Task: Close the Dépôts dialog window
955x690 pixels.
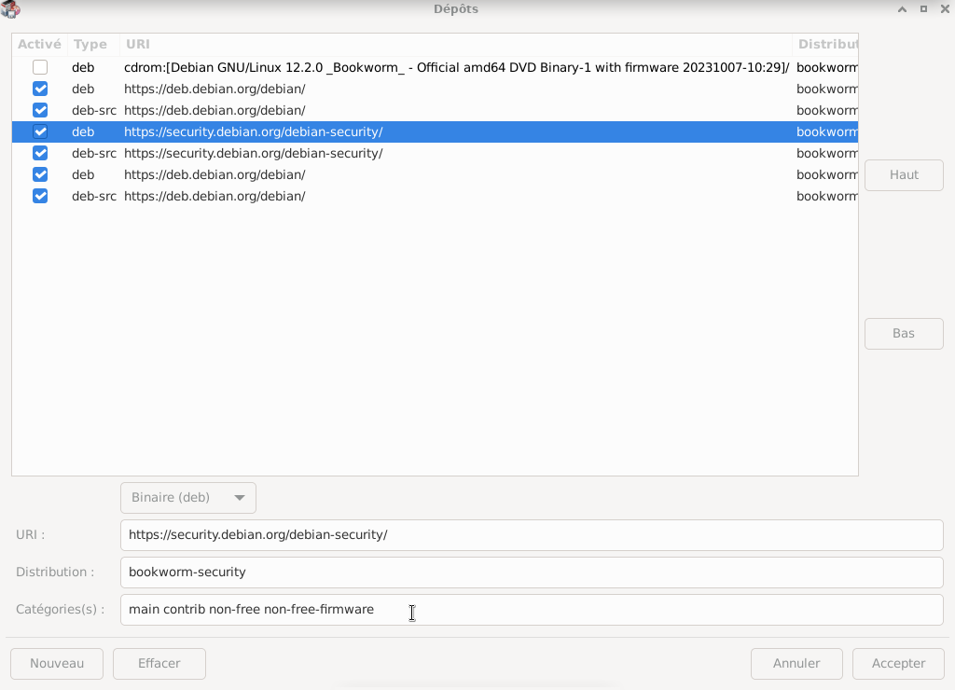Action: pyautogui.click(x=945, y=9)
